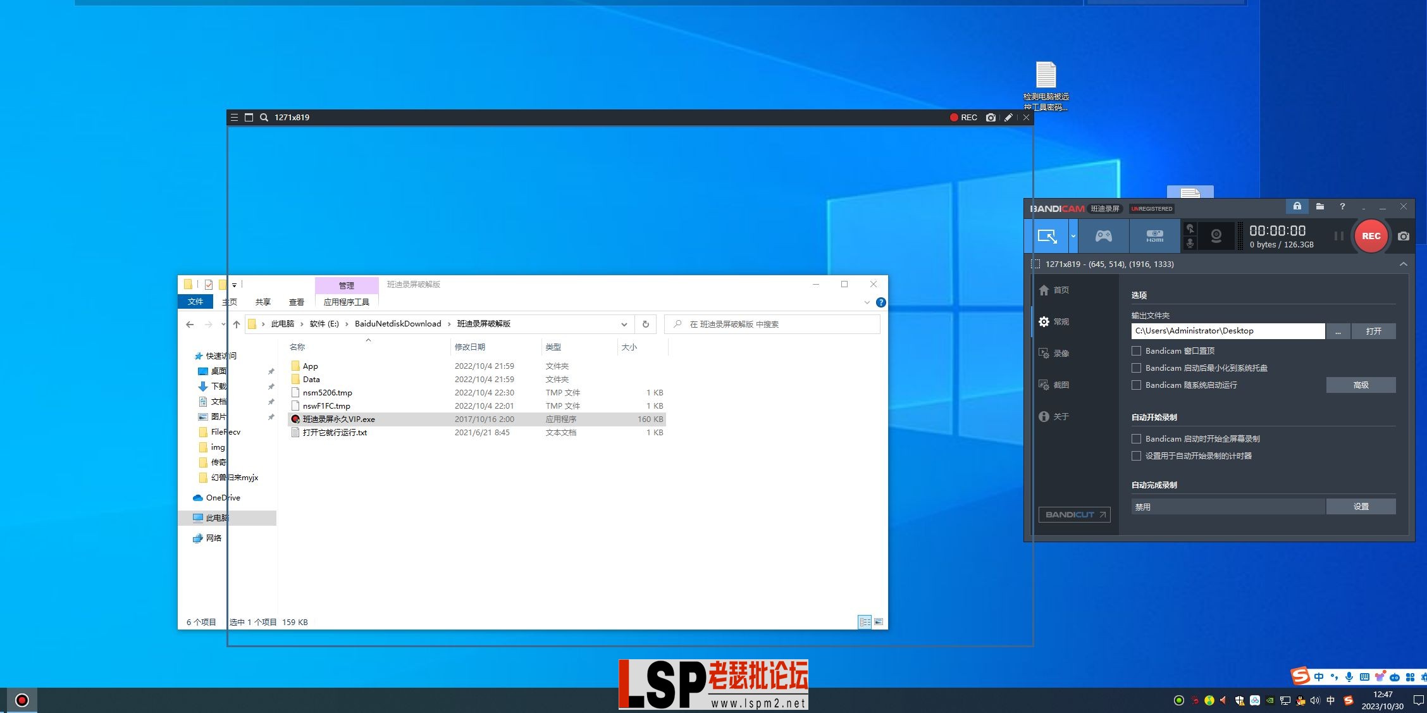
Task: Open 常规 tab in Bandicam sidebar
Action: (x=1054, y=321)
